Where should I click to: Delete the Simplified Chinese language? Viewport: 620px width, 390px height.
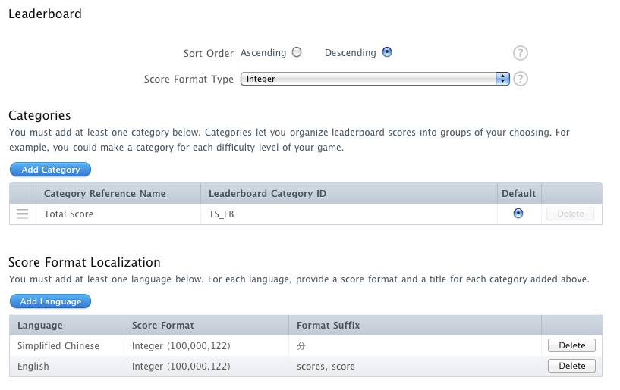tap(571, 345)
